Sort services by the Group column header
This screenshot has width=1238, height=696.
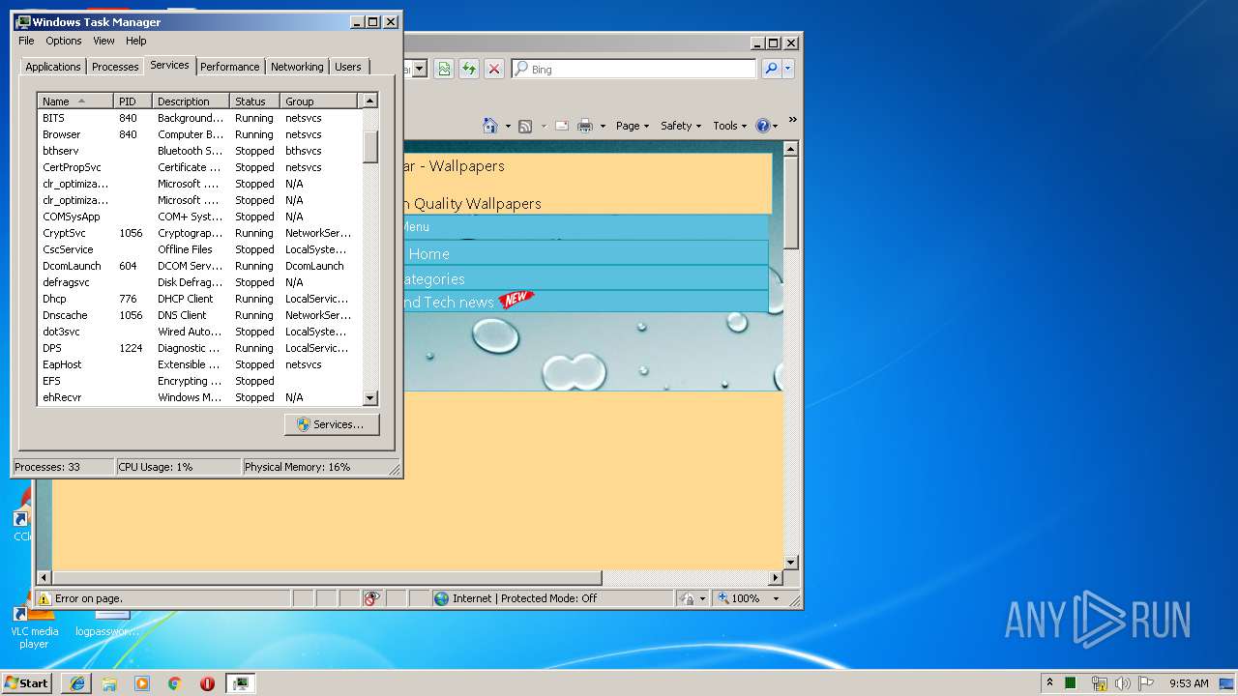pos(318,101)
